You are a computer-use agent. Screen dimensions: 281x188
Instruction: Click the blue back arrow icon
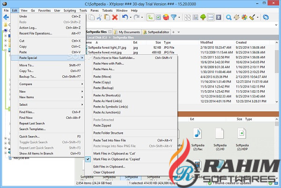point(5,18)
